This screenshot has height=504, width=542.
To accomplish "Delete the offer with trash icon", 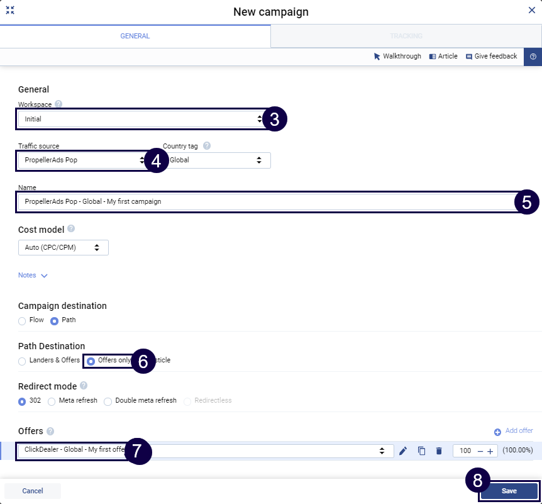I will [439, 451].
